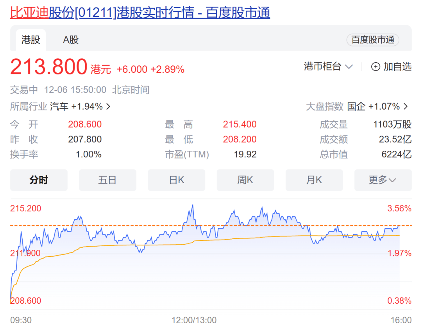Select the 日K chart tab
422x328 pixels.
tap(176, 180)
